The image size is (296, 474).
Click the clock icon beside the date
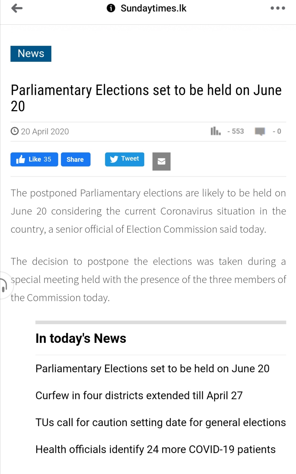coord(15,131)
